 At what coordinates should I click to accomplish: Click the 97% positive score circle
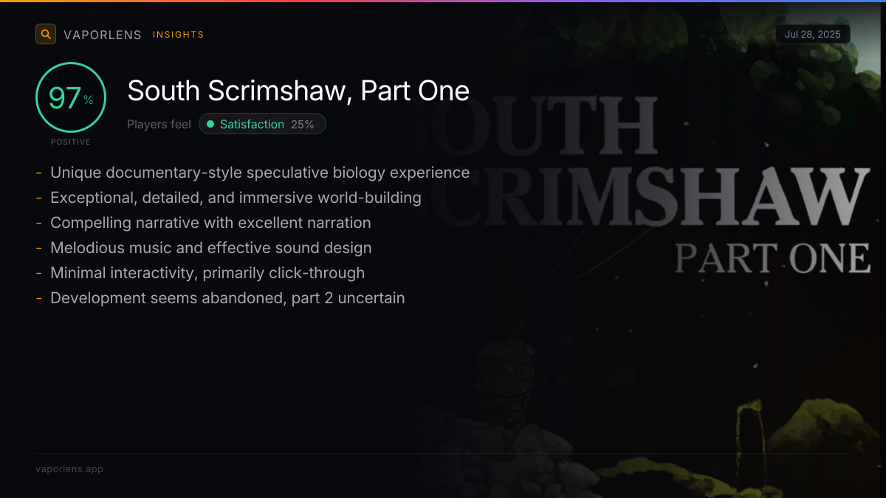[x=71, y=98]
